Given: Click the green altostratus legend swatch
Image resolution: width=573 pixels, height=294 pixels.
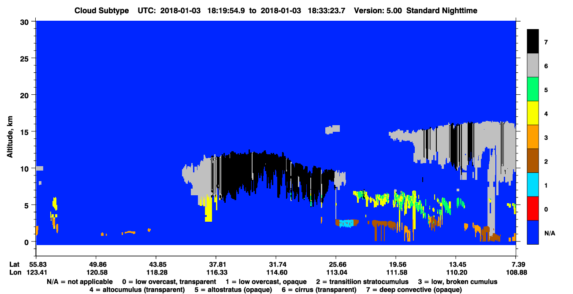Looking at the screenshot, I should pyautogui.click(x=533, y=89).
